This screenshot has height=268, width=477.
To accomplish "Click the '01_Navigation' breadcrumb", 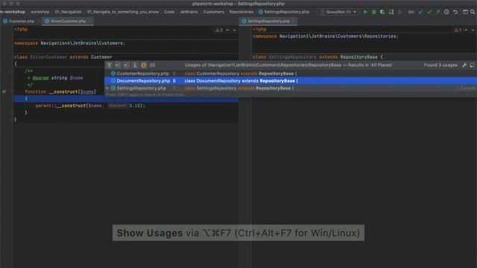I will tap(68, 12).
